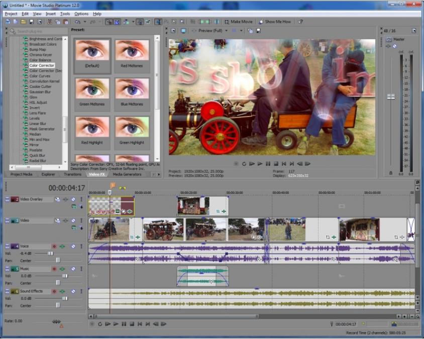Switch to the Transitions tab

(72, 174)
